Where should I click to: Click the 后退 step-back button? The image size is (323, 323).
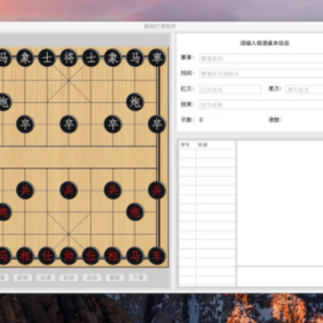(x=46, y=277)
